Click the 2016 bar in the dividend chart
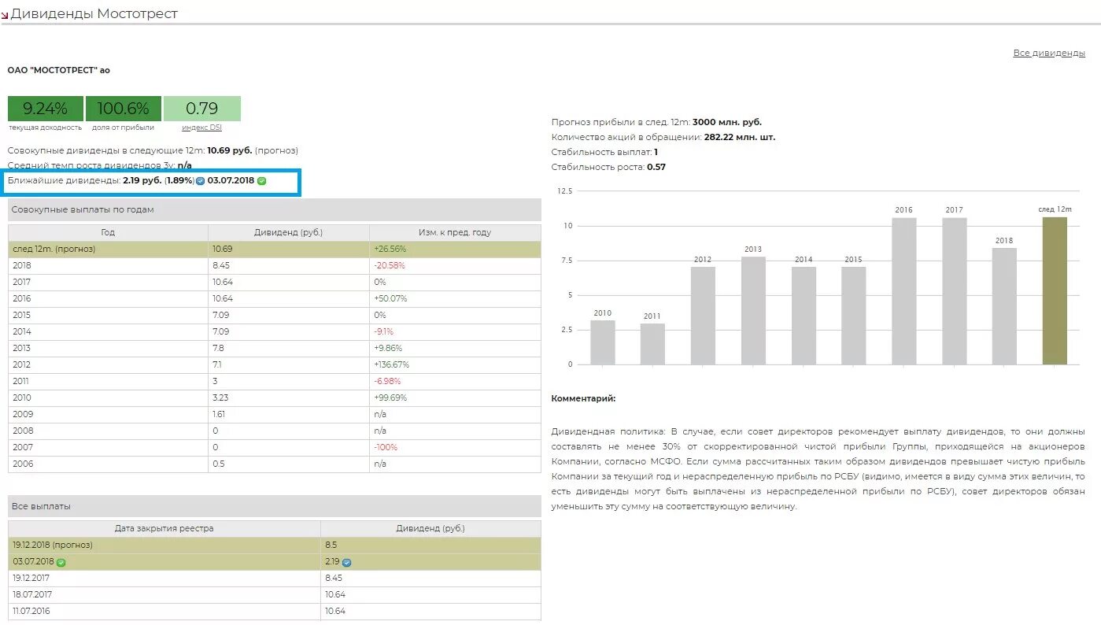Viewport: 1101px width, 625px height. tap(904, 291)
